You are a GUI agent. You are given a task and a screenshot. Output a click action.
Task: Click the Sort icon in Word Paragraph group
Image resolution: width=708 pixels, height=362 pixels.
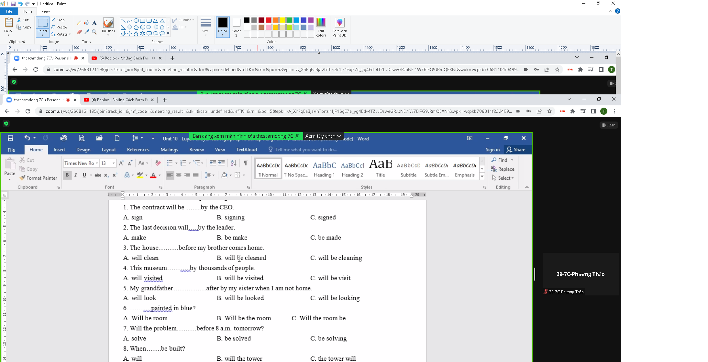coord(234,163)
